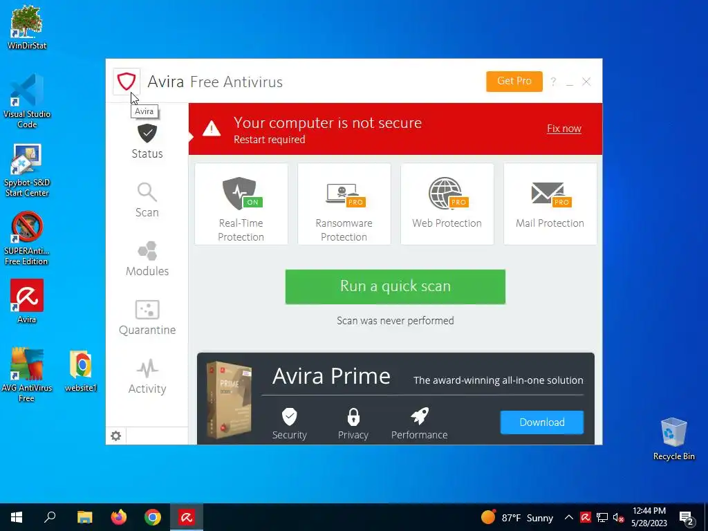The height and width of the screenshot is (531, 708).
Task: Open the Mail Protection tile
Action: (550, 204)
